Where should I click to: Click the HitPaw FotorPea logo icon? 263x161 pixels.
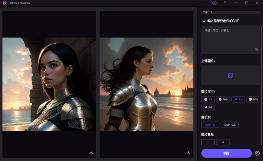[5, 3]
